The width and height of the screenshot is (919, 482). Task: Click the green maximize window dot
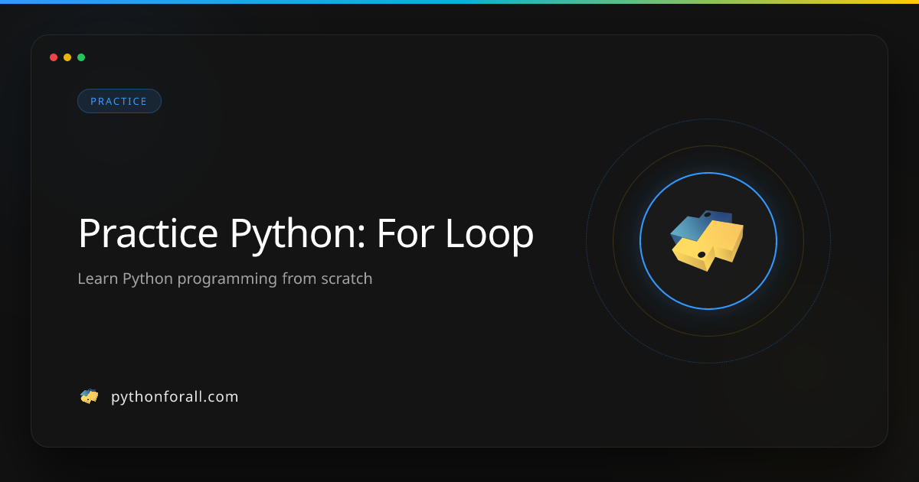pyautogui.click(x=81, y=57)
